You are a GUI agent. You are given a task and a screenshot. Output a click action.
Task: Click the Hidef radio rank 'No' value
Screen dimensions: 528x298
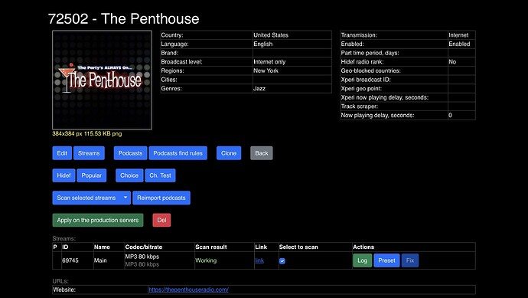pos(452,62)
